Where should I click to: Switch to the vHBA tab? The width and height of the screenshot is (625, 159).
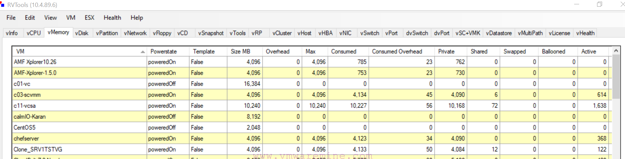click(x=325, y=33)
